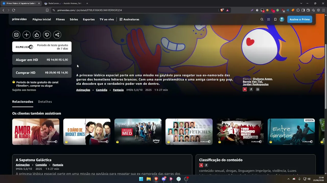Viewport: 327px width, 183px height.
Task: Open cast member Jordan Raskopoulos link
Action: coord(255,84)
